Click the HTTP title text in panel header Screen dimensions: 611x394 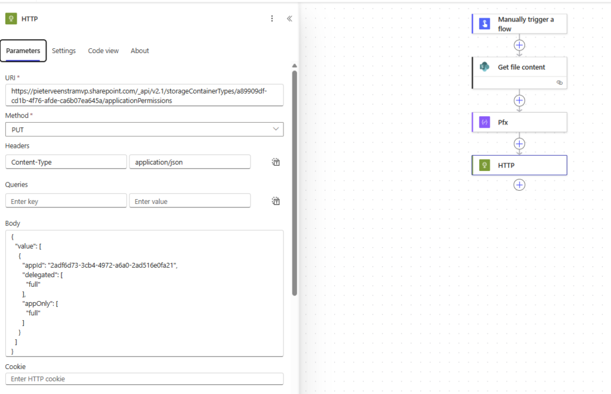point(30,18)
